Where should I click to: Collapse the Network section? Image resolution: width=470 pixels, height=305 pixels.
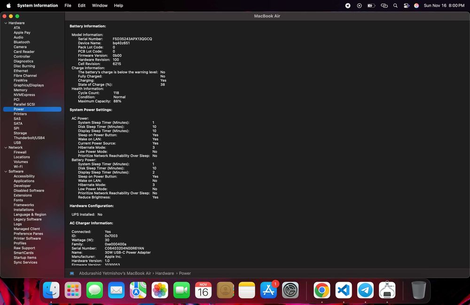click(6, 147)
